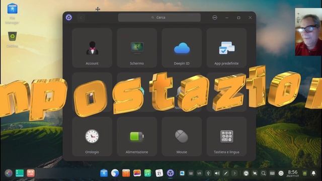Expand the dock tray arrow
322x181 pixels.
pyautogui.click(x=234, y=173)
